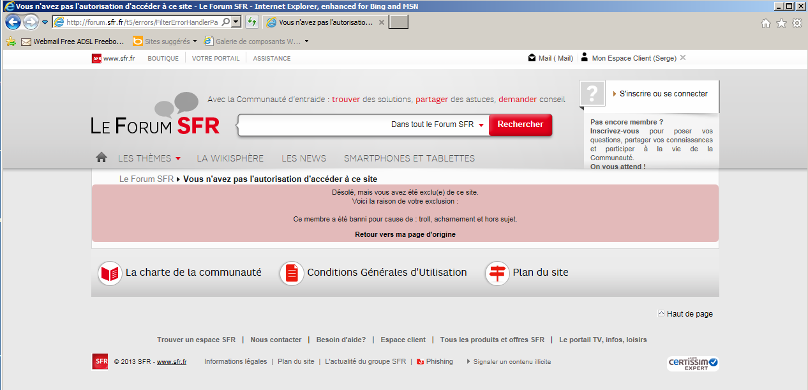This screenshot has width=808, height=390.
Task: Click the Phishing flag icon in the footer
Action: [x=420, y=361]
